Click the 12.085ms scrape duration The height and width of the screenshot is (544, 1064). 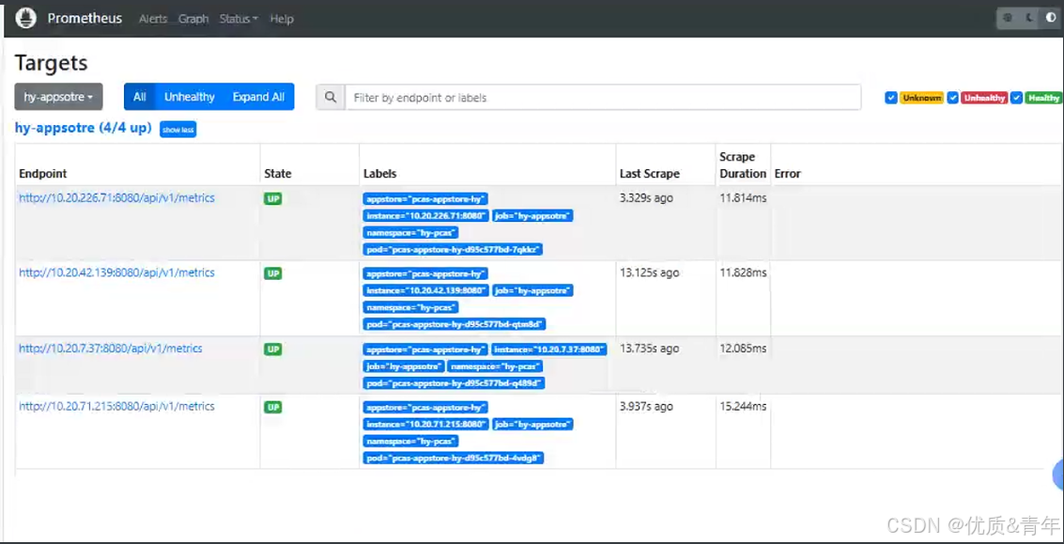click(743, 349)
